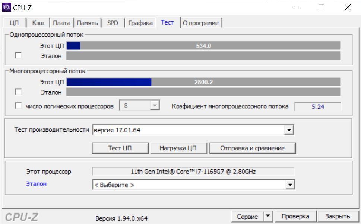Click the Версия 1.94.0.x64 text
The height and width of the screenshot is (224, 361).
point(121,218)
